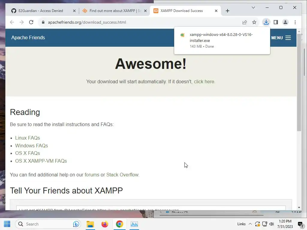The image size is (307, 230).
Task: Launch Firefox from the taskbar
Action: (105, 224)
